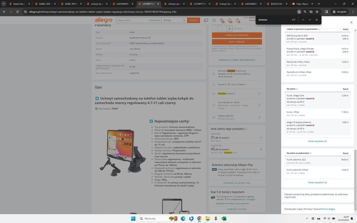The image size is (357, 223).
Task: Decrease product quantity with minus button
Action: coord(215,28)
